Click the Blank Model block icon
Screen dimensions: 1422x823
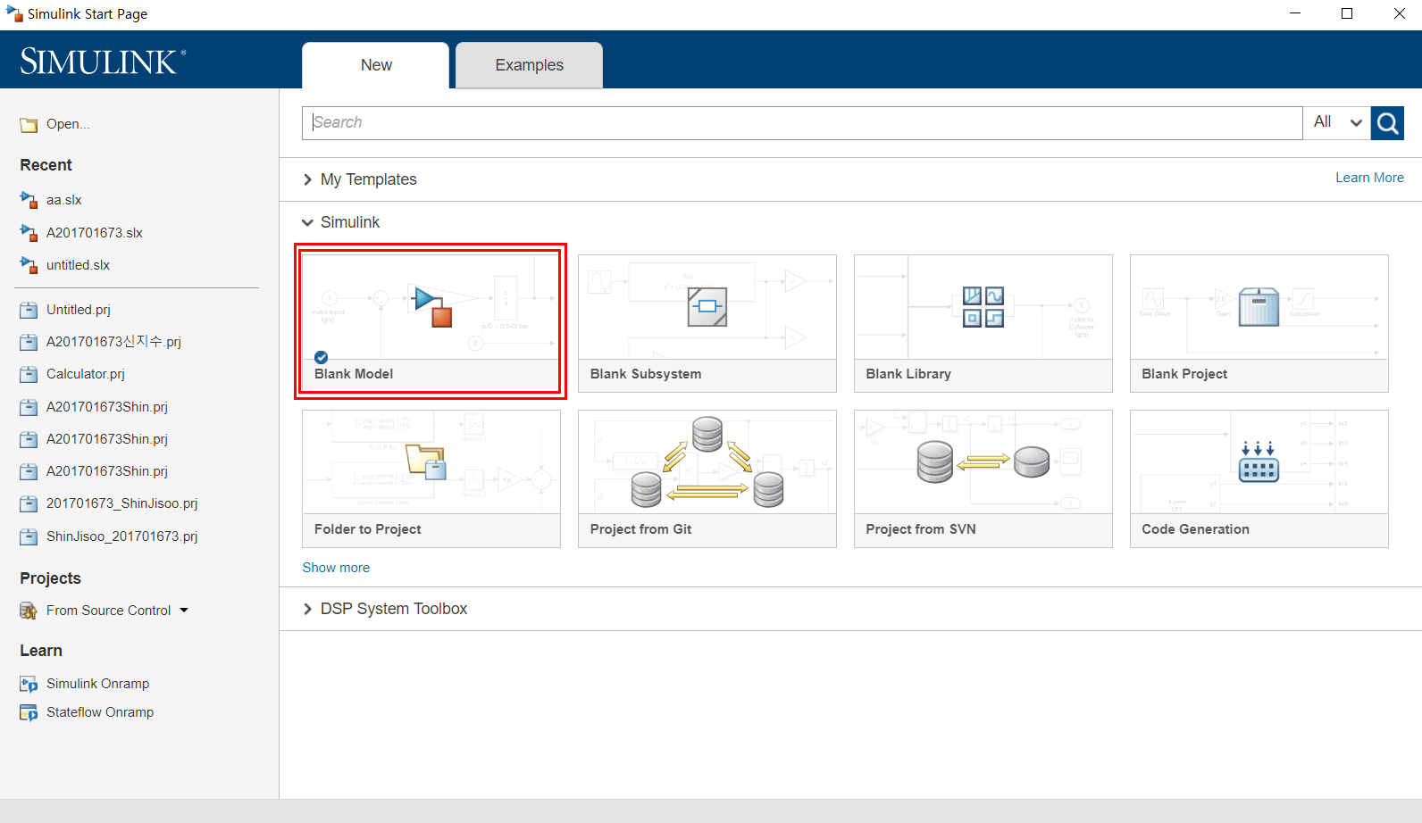433,306
